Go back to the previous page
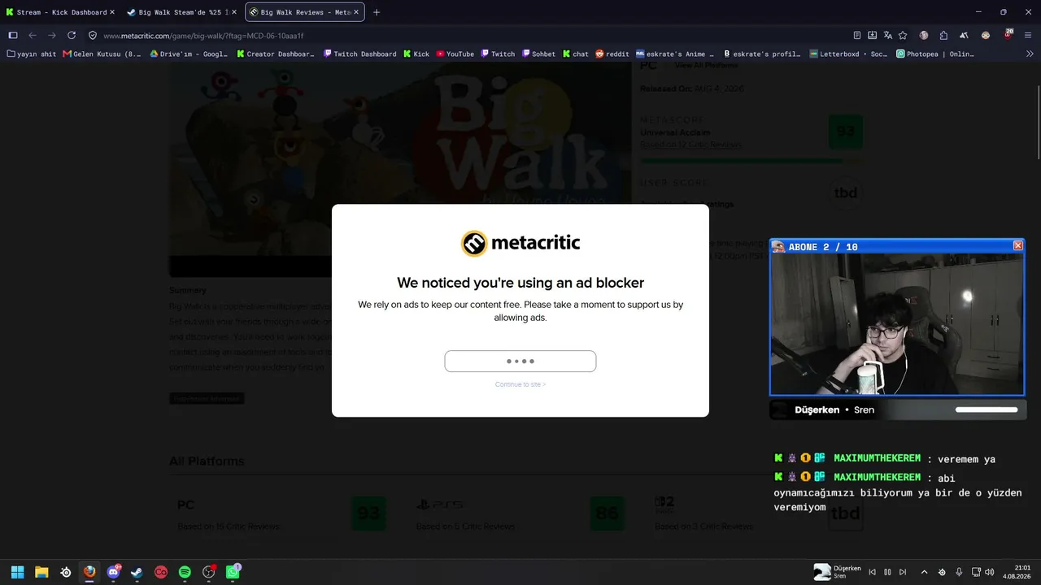This screenshot has width=1041, height=585. click(33, 36)
